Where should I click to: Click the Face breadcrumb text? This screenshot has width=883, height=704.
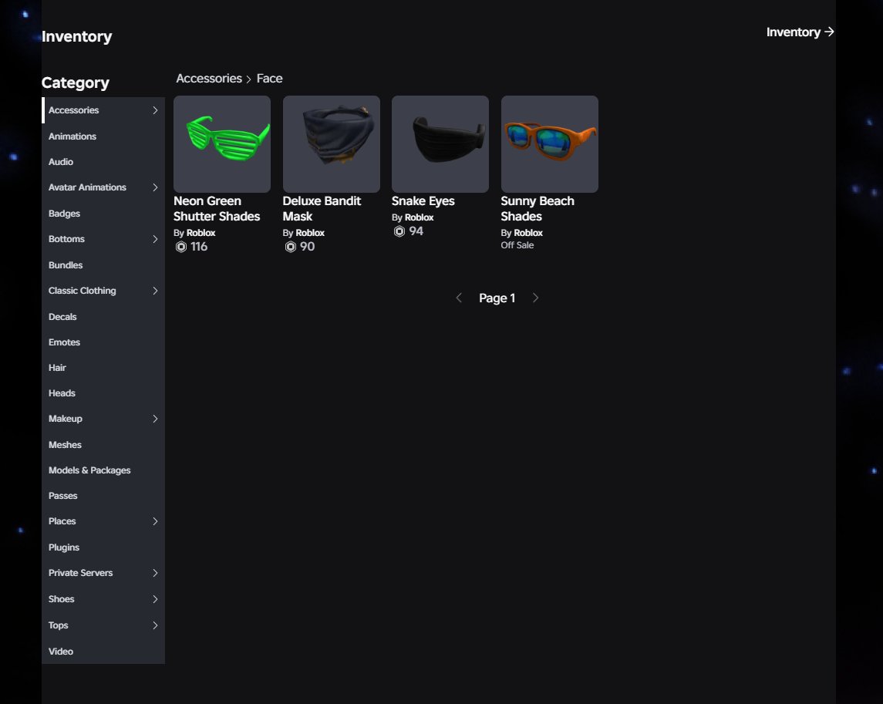click(x=270, y=79)
